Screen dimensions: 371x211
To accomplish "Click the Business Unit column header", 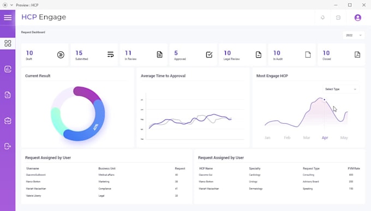I will pos(107,168).
